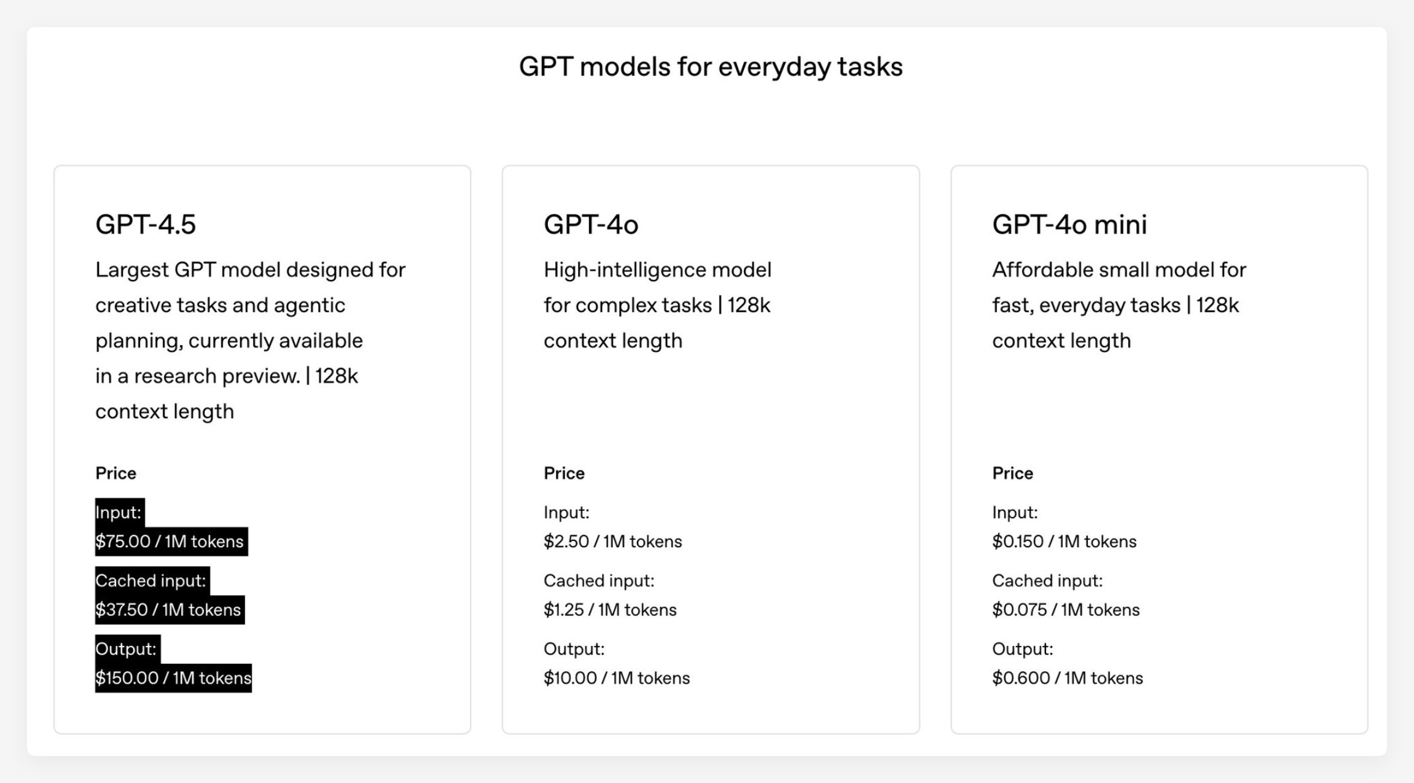The height and width of the screenshot is (783, 1414).
Task: Click the highlighted $150.00 output price
Action: [x=173, y=678]
